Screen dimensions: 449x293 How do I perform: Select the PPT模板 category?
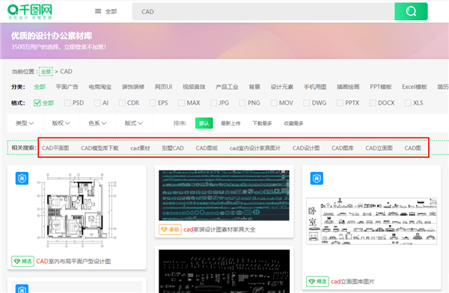point(381,87)
